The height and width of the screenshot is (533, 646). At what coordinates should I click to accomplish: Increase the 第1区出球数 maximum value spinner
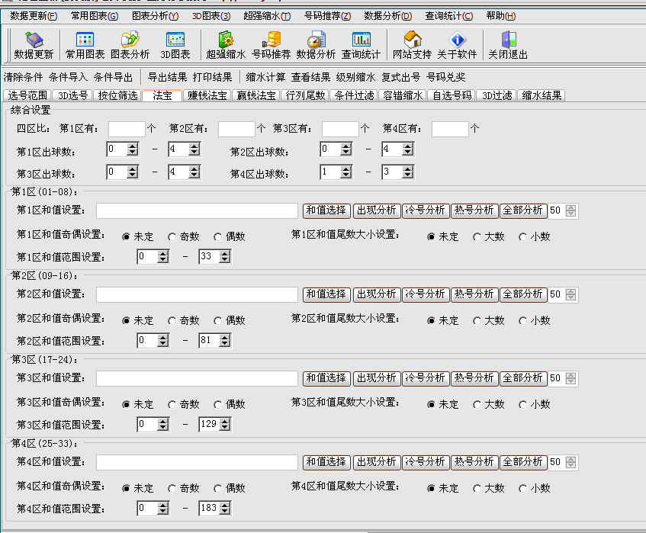(x=194, y=146)
